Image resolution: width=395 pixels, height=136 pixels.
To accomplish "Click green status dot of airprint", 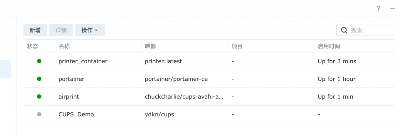I will pyautogui.click(x=39, y=97).
